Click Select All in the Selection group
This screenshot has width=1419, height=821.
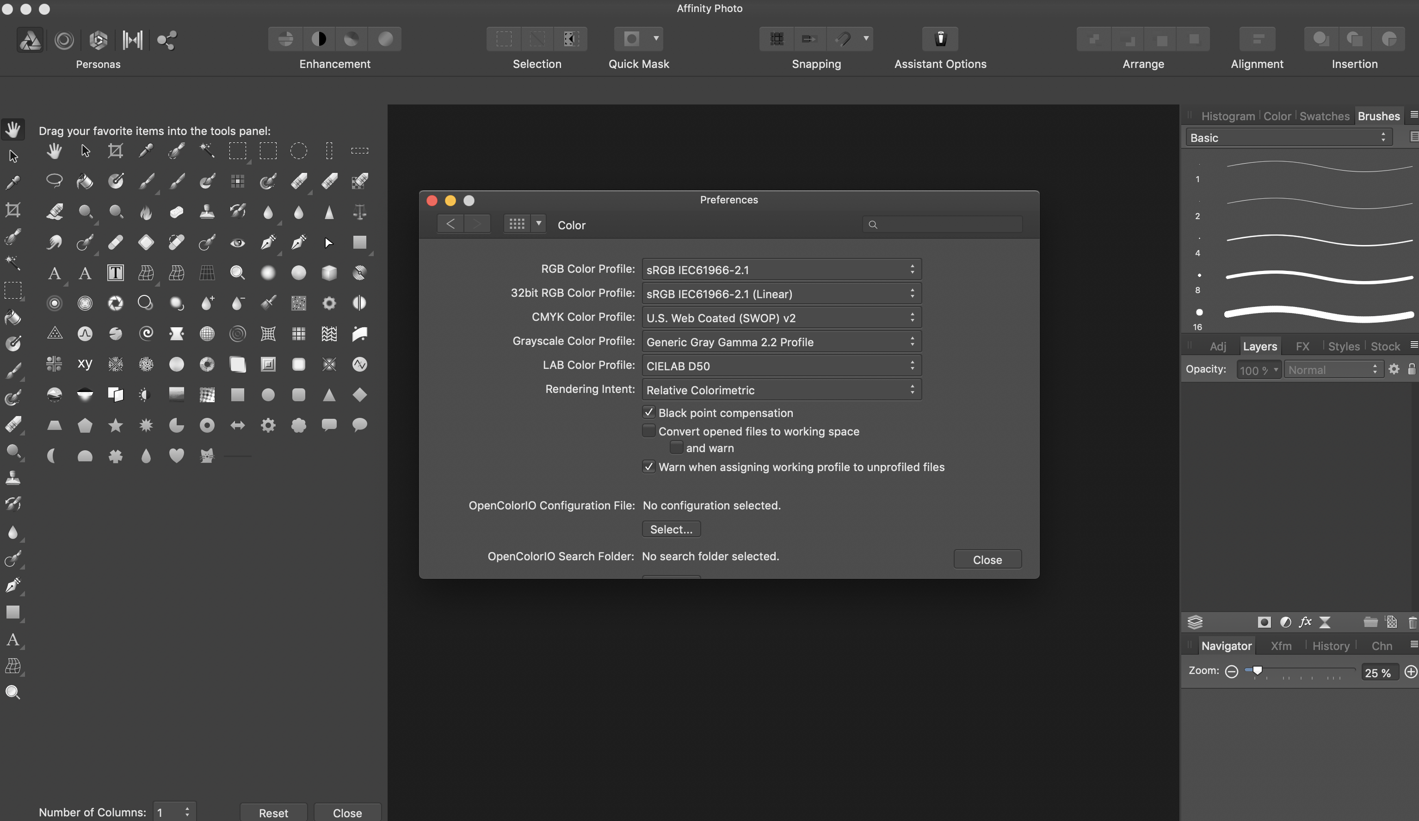pos(504,39)
